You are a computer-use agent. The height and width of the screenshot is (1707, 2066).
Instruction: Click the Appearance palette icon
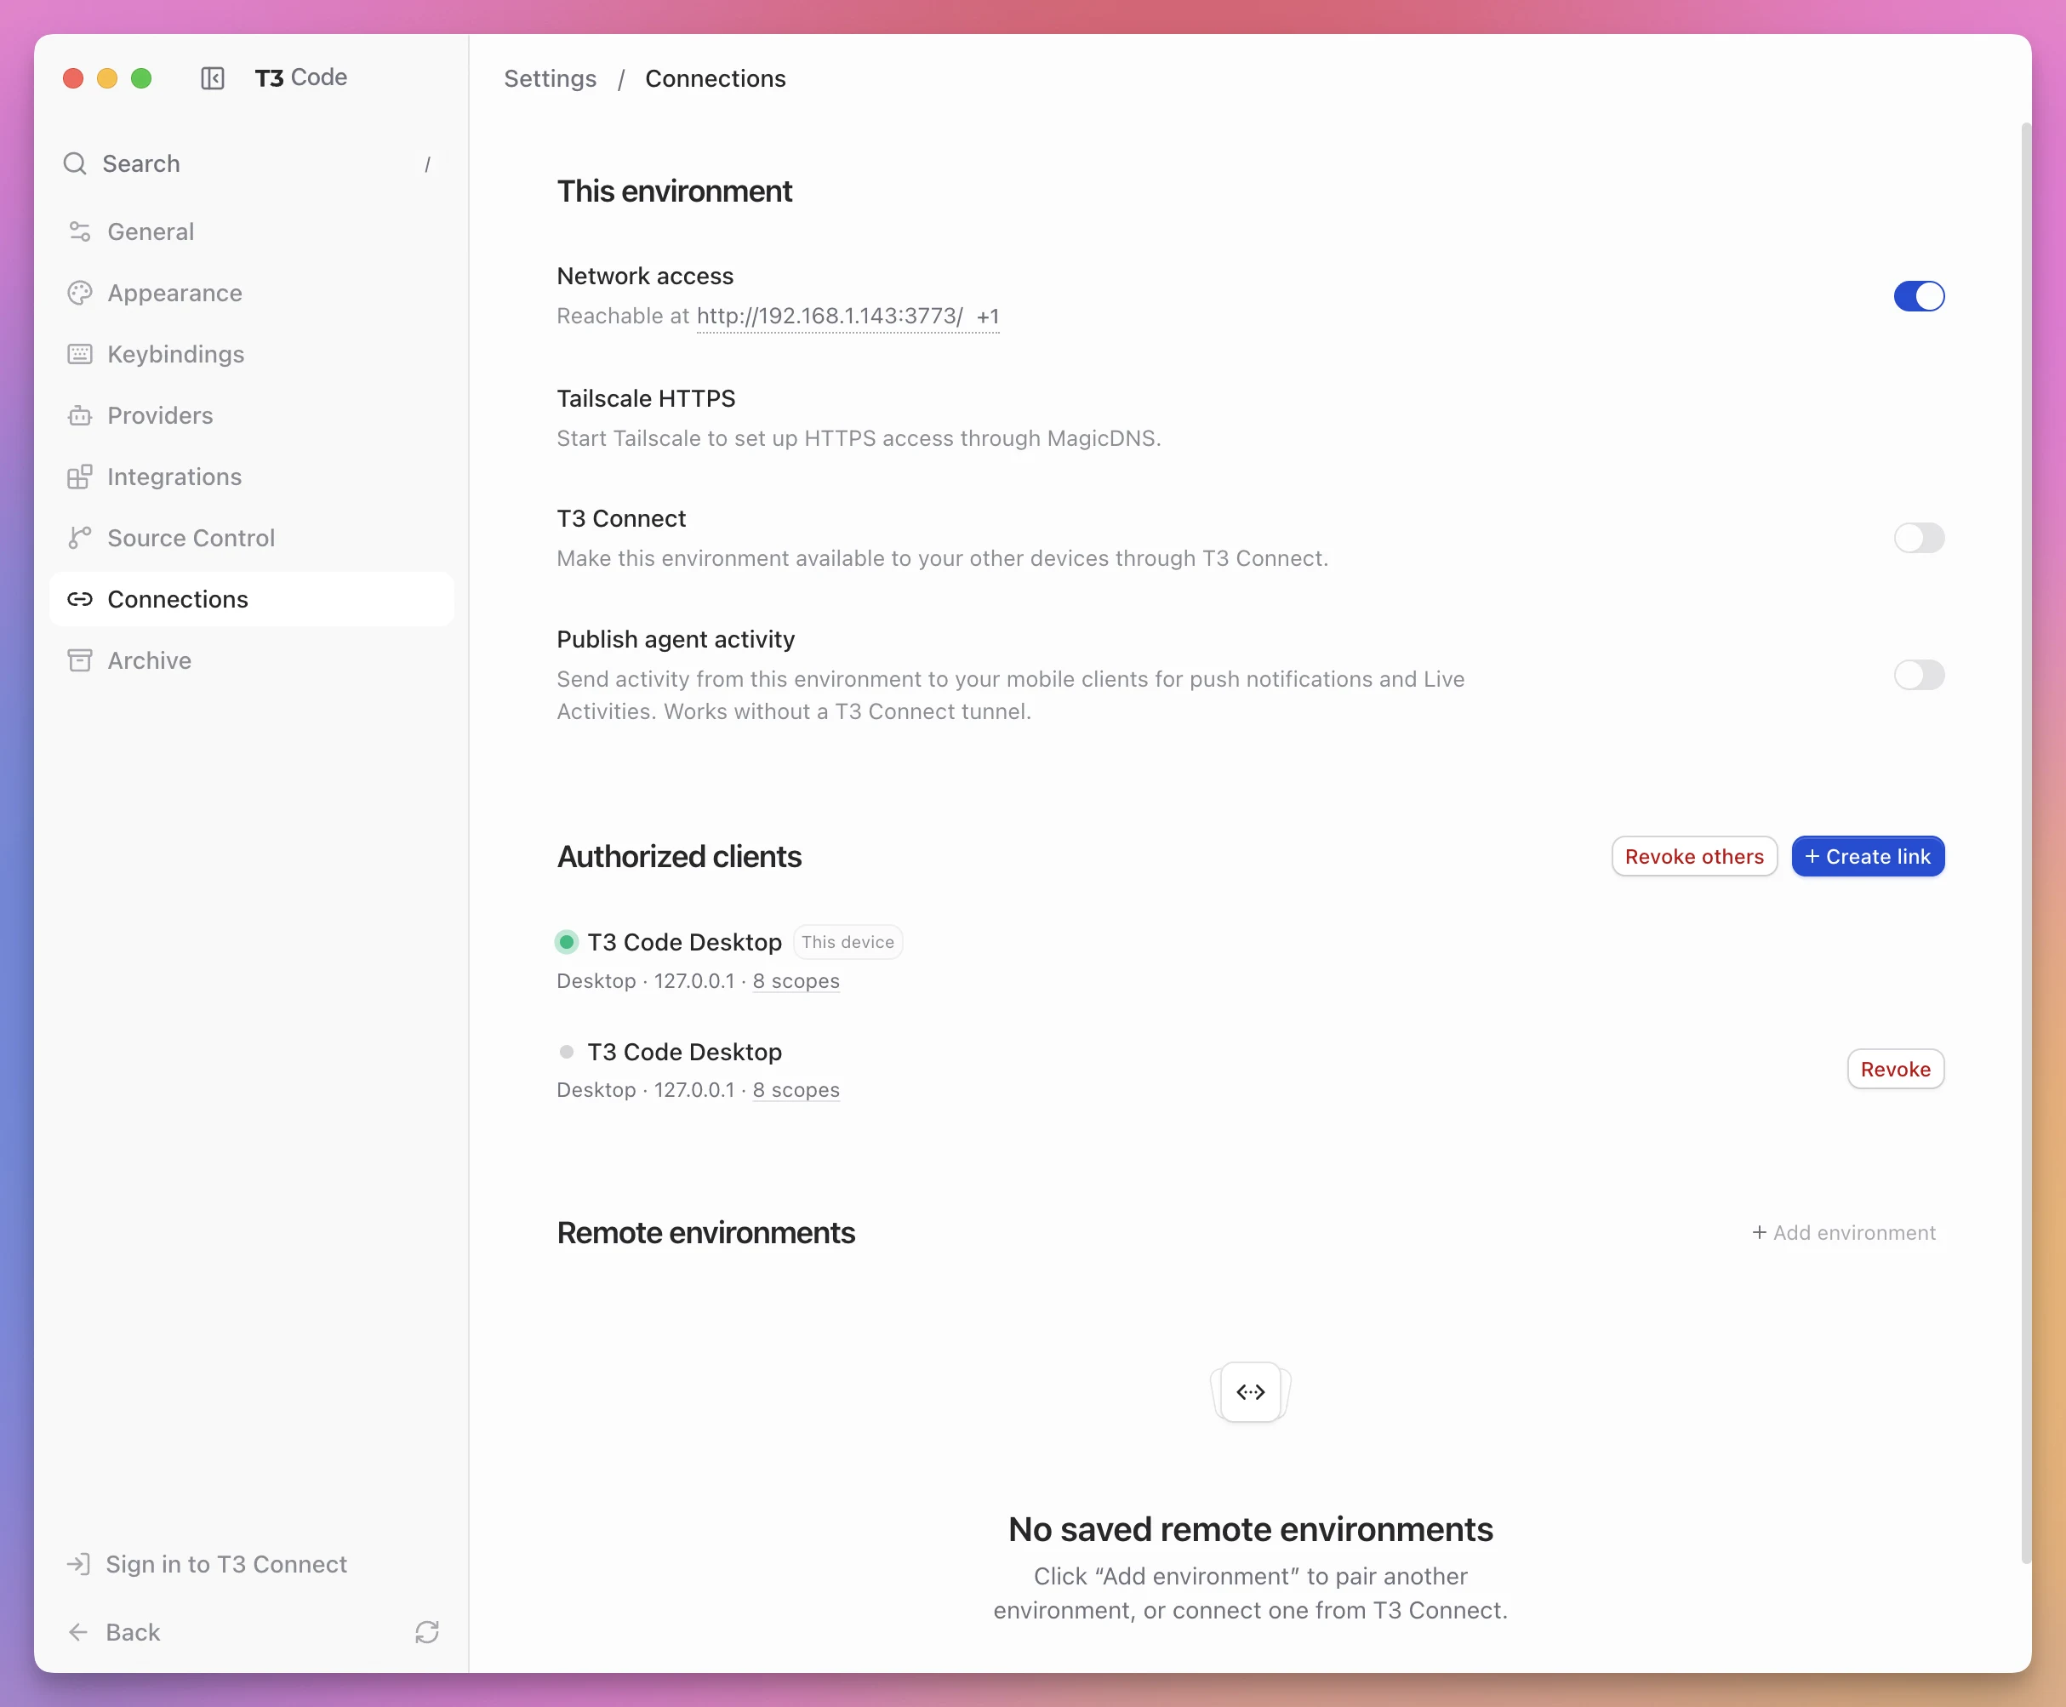(80, 293)
